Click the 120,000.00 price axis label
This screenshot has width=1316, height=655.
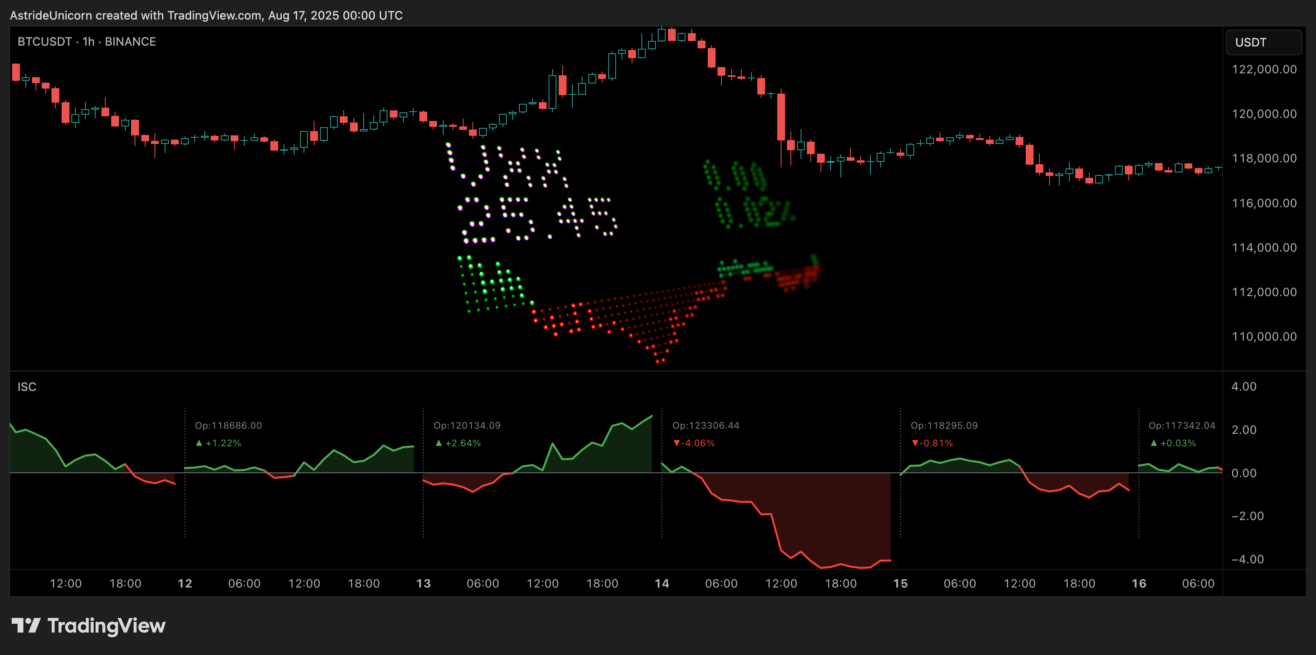pos(1264,114)
